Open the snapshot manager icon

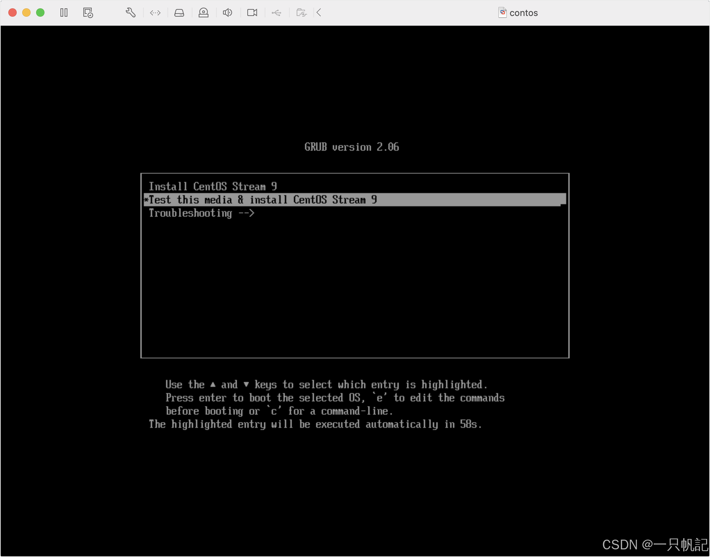pos(88,13)
